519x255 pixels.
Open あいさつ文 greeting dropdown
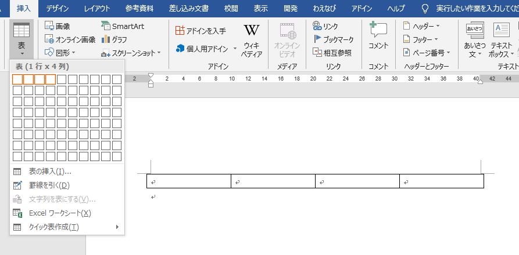pyautogui.click(x=475, y=40)
